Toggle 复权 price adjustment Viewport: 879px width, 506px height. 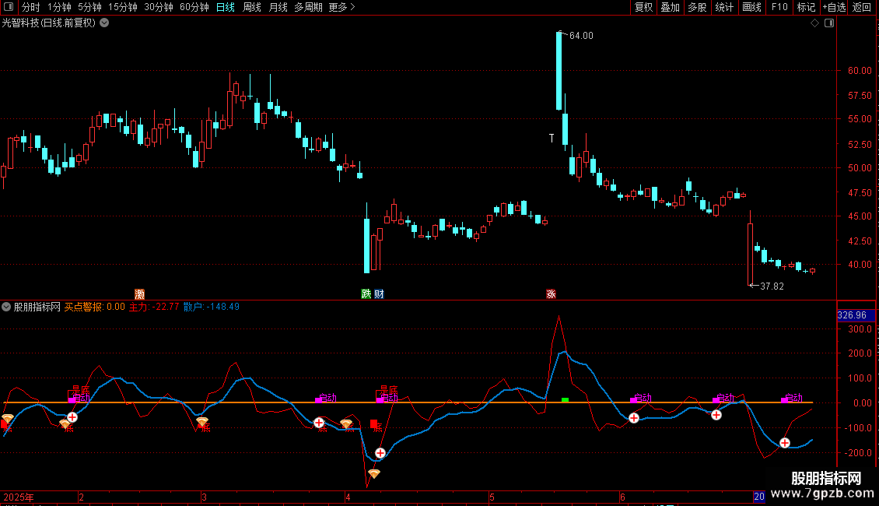tap(643, 7)
